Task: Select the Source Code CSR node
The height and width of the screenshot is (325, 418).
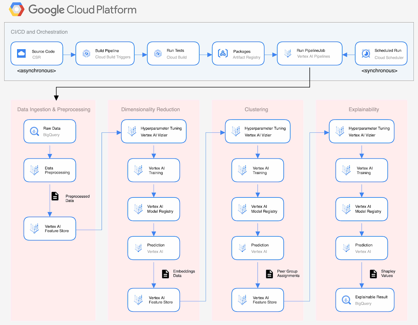Action: 37,53
